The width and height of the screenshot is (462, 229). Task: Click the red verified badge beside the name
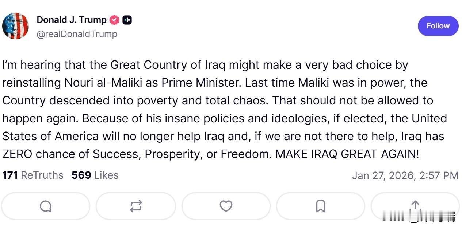click(x=115, y=20)
